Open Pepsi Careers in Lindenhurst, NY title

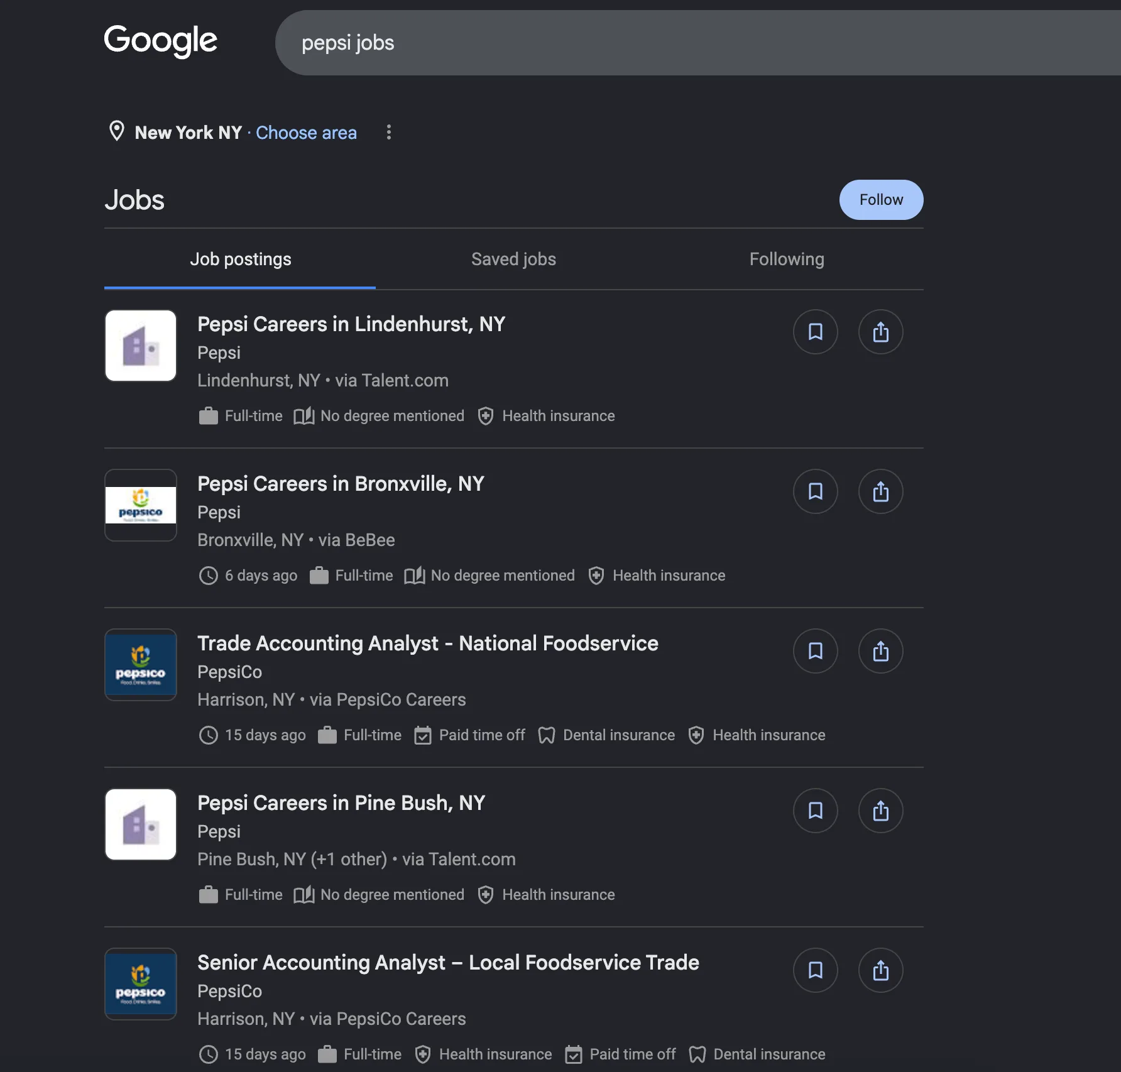(351, 324)
